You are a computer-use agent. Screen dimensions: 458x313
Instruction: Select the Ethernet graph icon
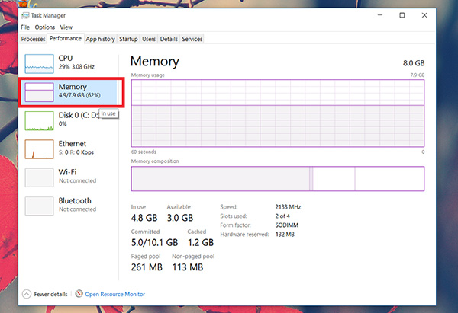click(x=40, y=149)
